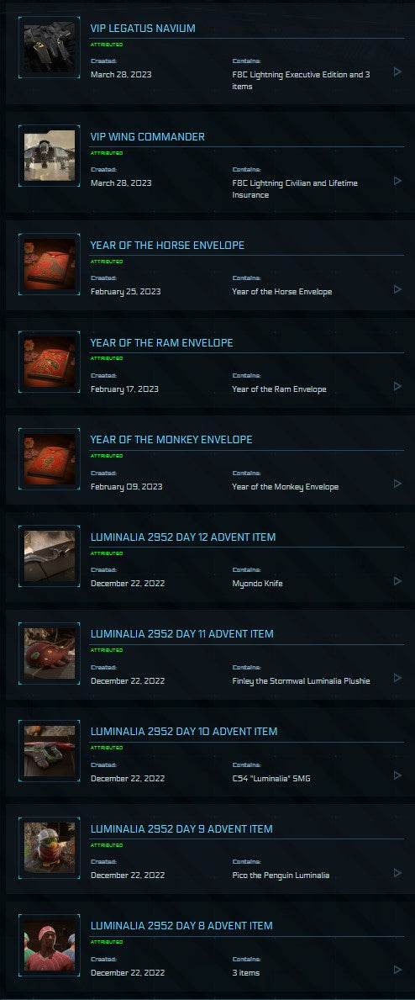The width and height of the screenshot is (415, 1000).
Task: Open the VIP Wing Commander ship thumbnail
Action: pyautogui.click(x=50, y=156)
